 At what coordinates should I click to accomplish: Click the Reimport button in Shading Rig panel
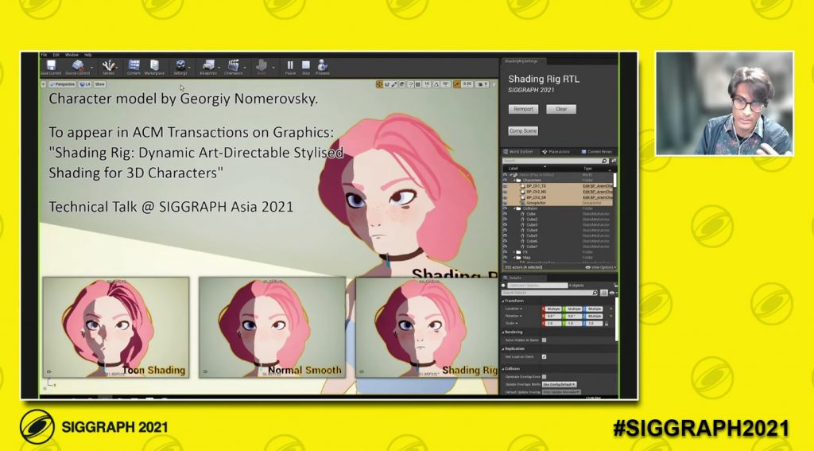click(x=523, y=109)
